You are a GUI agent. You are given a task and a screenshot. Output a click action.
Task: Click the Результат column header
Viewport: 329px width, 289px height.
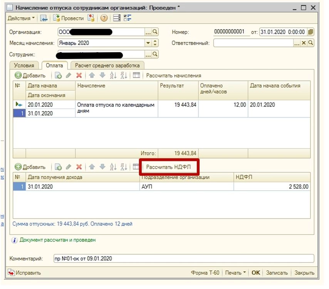178,90
